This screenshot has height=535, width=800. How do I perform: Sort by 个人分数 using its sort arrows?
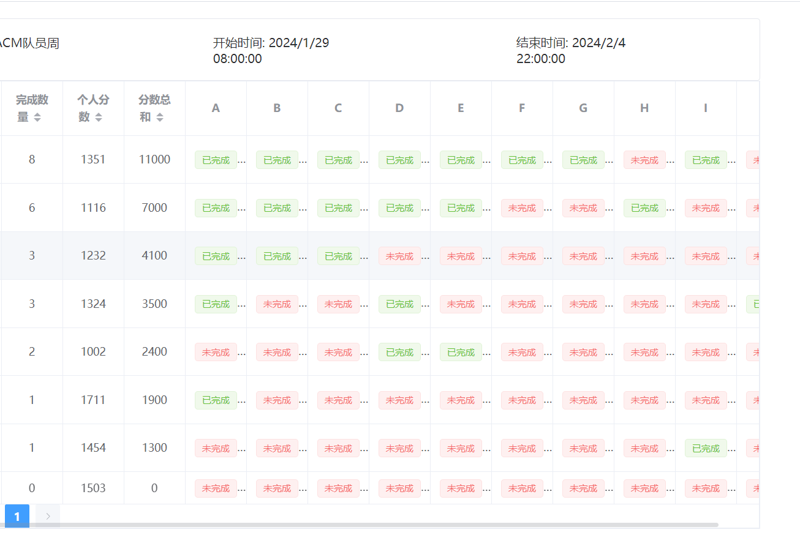(x=99, y=118)
